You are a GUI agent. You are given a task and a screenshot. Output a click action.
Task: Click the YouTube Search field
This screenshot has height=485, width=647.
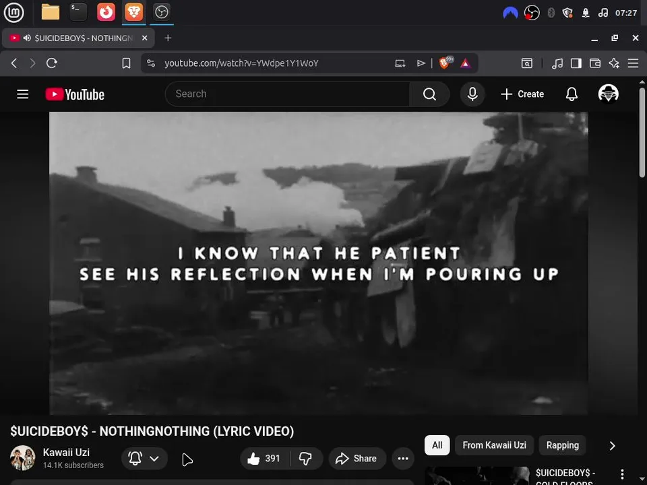(287, 94)
